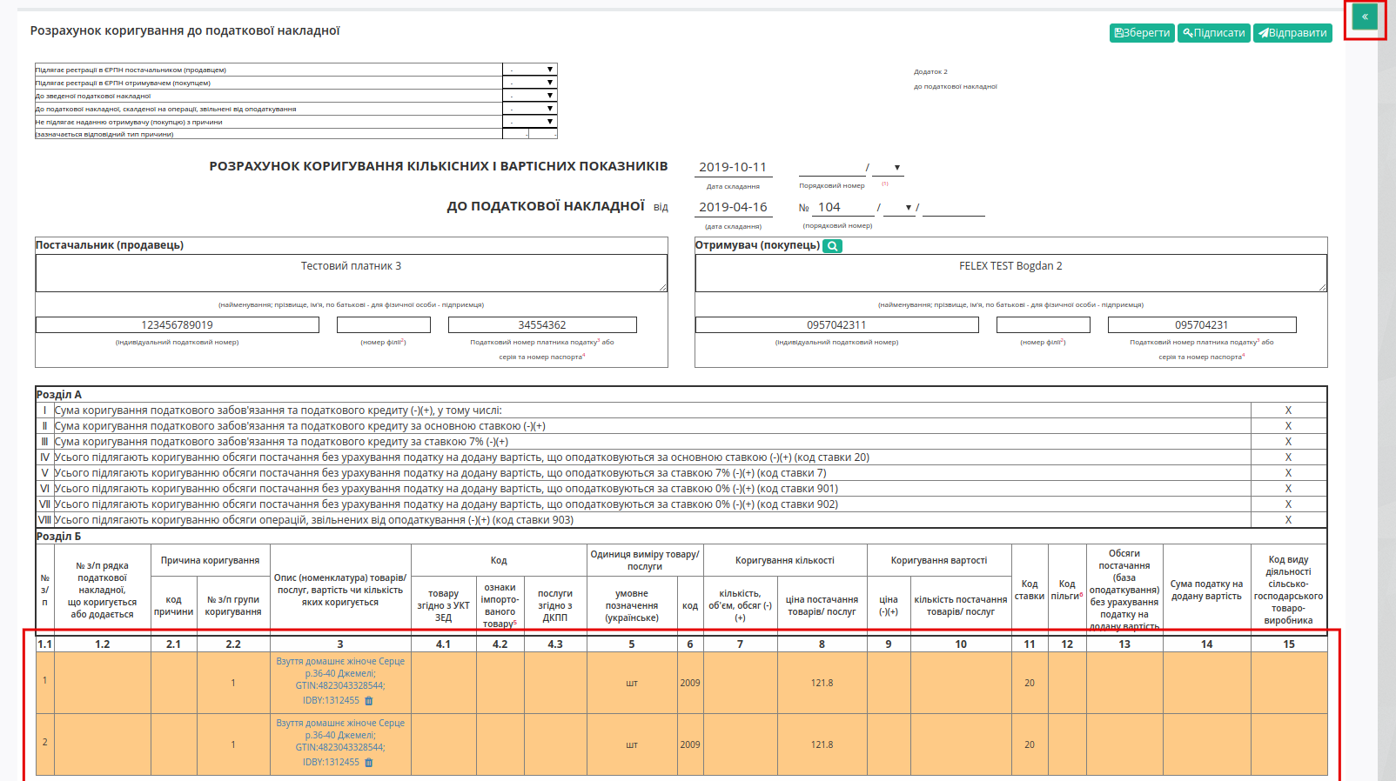
Task: Click the Зберегти save button
Action: coord(1142,33)
